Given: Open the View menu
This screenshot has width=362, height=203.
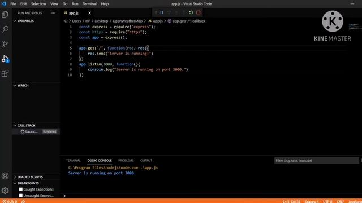Looking at the screenshot, I should pos(54,4).
